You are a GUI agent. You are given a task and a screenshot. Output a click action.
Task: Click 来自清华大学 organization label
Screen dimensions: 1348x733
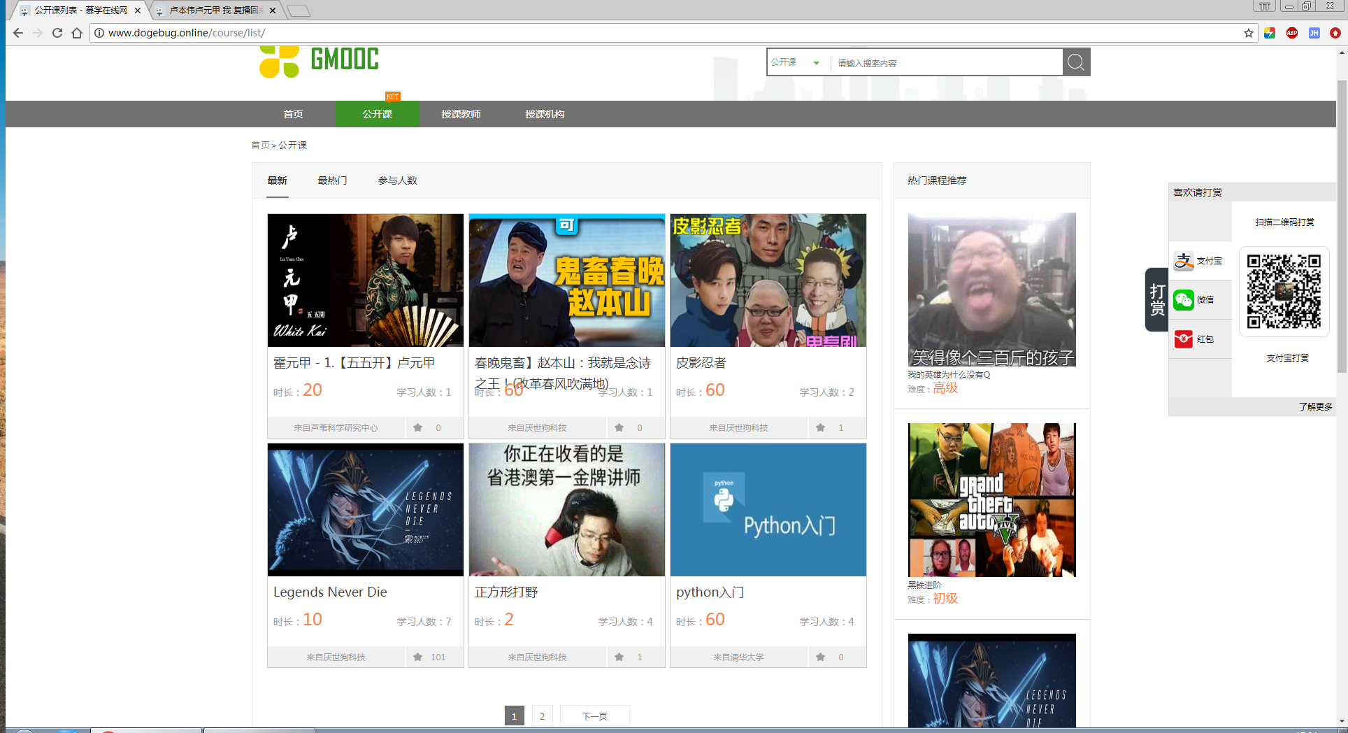coord(738,657)
